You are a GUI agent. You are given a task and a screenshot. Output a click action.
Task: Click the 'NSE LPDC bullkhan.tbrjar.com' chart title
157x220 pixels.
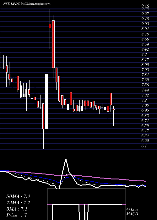(x=27, y=4)
